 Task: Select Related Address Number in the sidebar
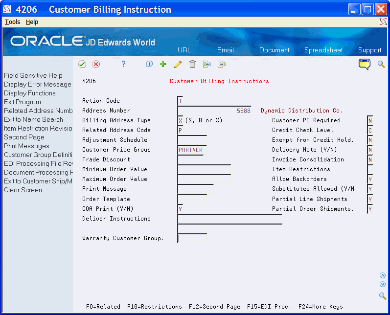point(38,111)
